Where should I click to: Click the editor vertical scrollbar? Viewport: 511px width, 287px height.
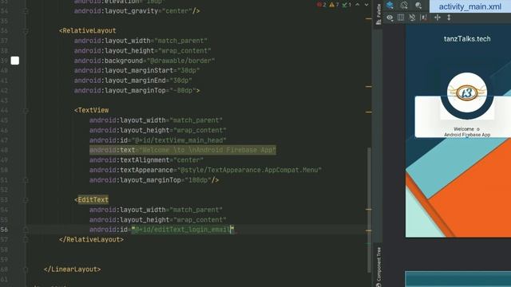click(x=369, y=210)
